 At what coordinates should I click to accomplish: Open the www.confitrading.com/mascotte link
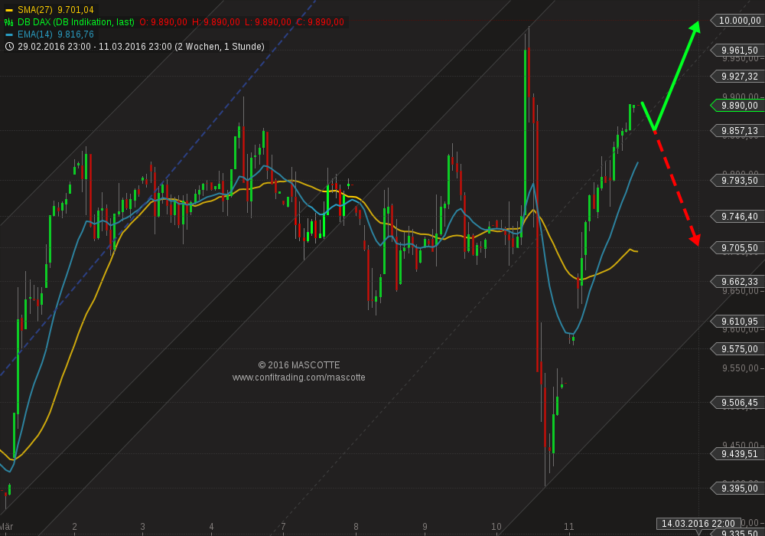pos(298,377)
